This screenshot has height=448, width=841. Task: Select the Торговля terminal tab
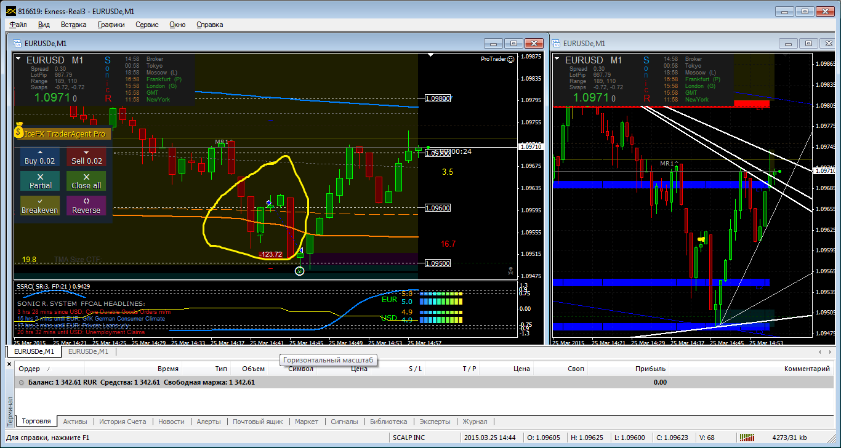click(36, 422)
